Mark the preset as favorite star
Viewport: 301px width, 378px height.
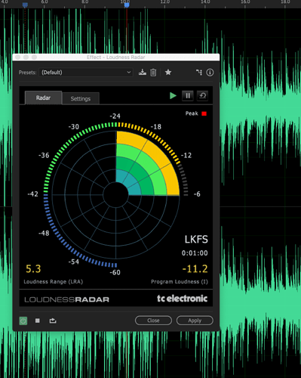click(x=168, y=73)
